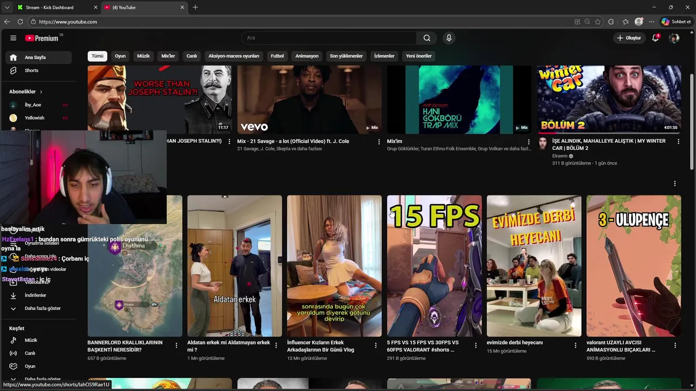Screen dimensions: 696x391
Task: Go to Ana Sayfa in sidebar
Action: 39,58
